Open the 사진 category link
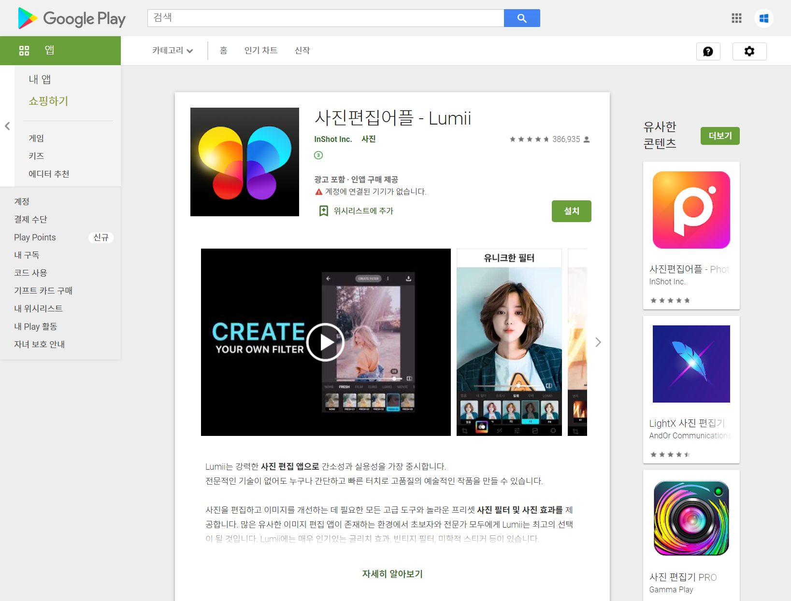 (369, 139)
